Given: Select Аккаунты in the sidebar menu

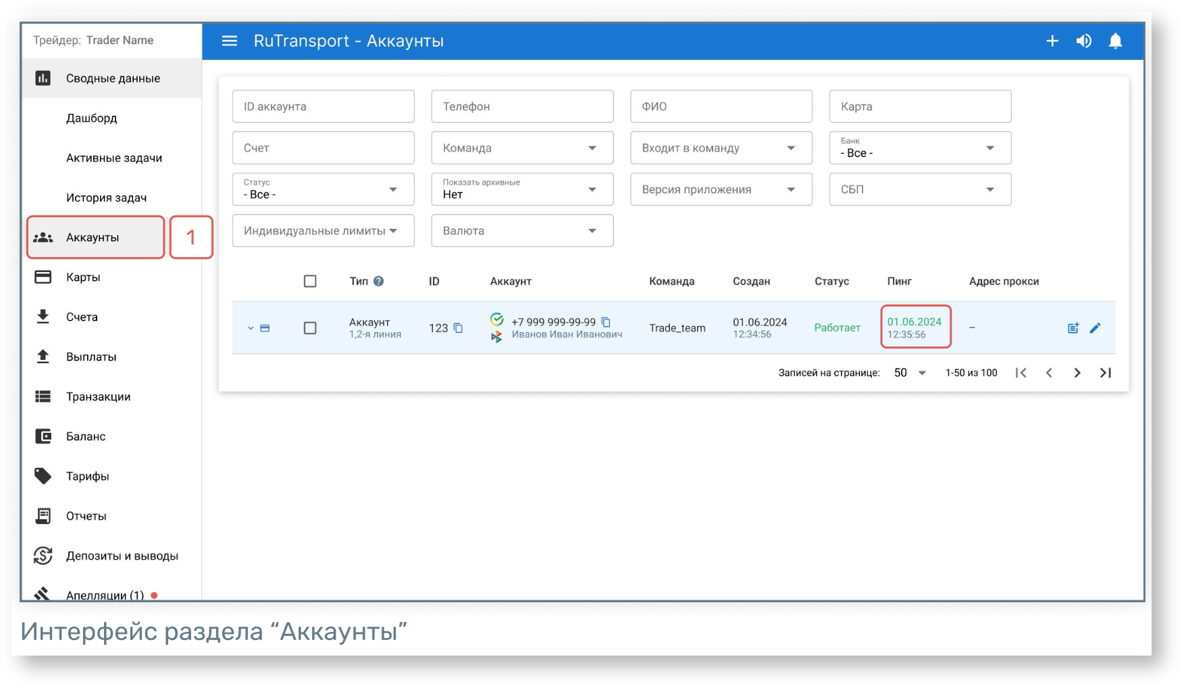Looking at the screenshot, I should tap(93, 238).
